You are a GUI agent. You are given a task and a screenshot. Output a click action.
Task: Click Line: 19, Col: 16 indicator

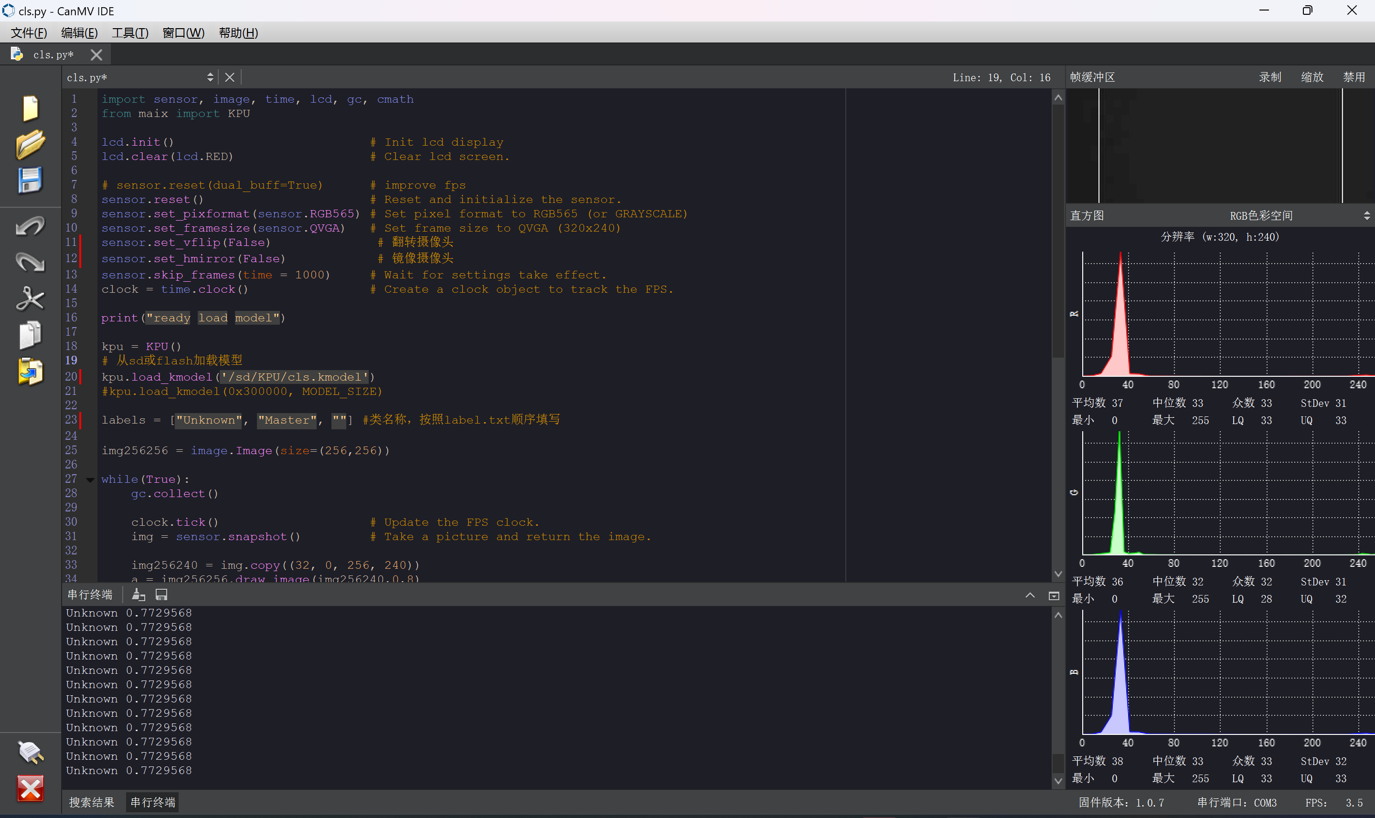tap(1001, 78)
